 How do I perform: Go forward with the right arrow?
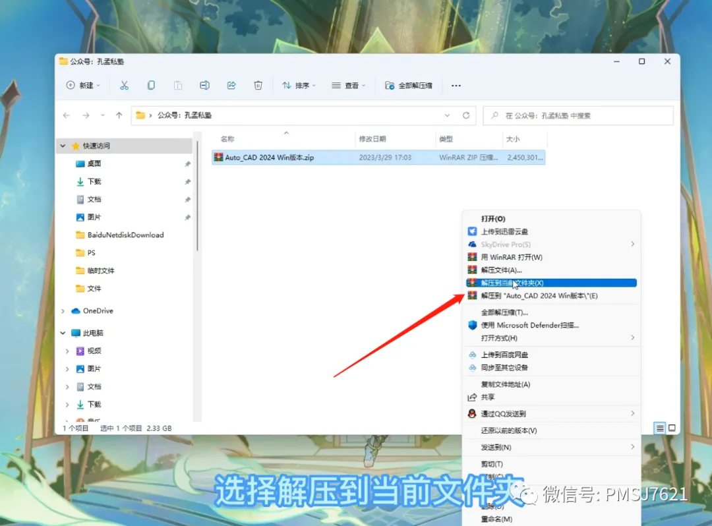click(x=86, y=115)
